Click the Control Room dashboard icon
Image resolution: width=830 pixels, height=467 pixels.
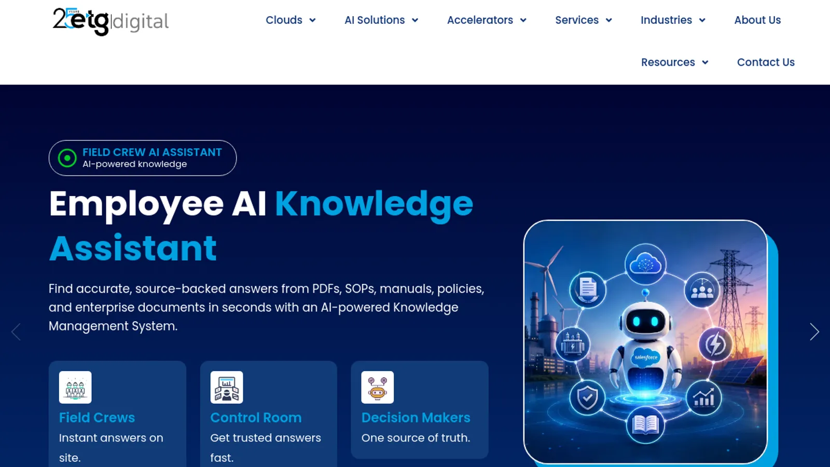[227, 387]
